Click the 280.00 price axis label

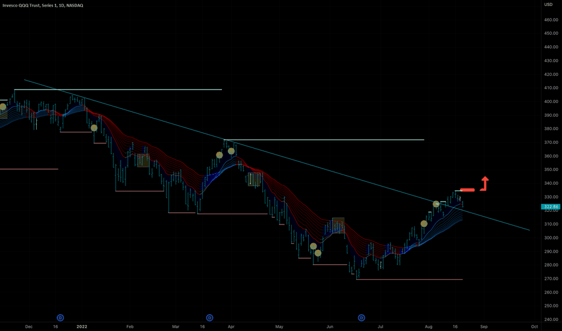551,265
